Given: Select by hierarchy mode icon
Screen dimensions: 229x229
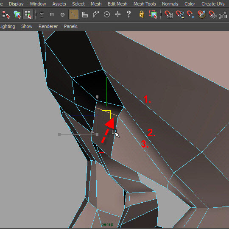Looking at the screenshot, I should click(x=6, y=14).
